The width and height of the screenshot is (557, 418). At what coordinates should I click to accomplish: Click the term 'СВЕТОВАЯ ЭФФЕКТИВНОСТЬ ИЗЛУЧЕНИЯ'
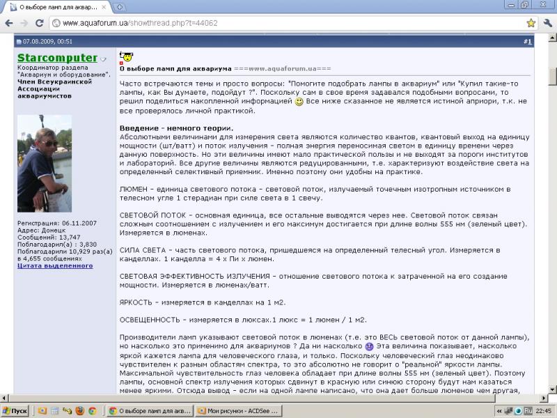195,276
